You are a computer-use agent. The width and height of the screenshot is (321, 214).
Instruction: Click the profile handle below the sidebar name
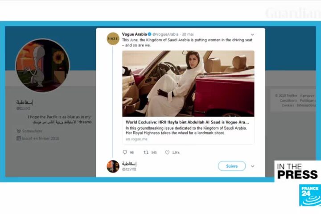tap(23, 108)
